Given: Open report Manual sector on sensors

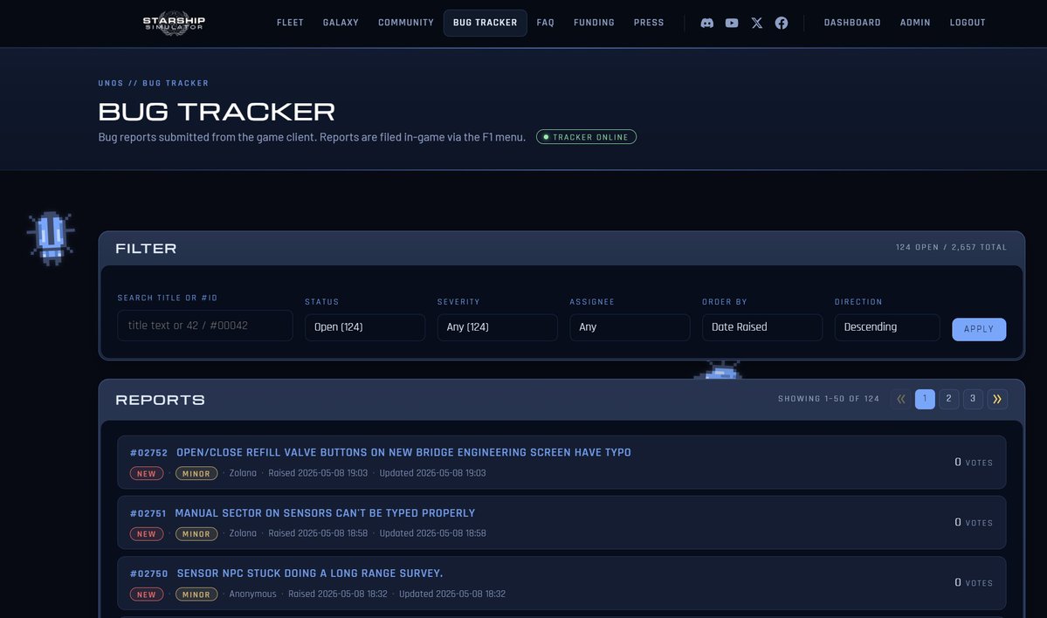Looking at the screenshot, I should tap(325, 513).
